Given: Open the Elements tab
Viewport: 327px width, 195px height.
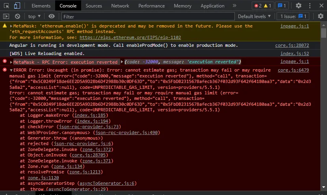Looking at the screenshot, I should (x=41, y=6).
